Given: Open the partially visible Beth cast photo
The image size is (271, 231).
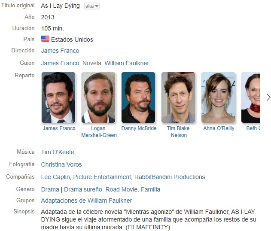Looking at the screenshot, I should click(x=251, y=97).
